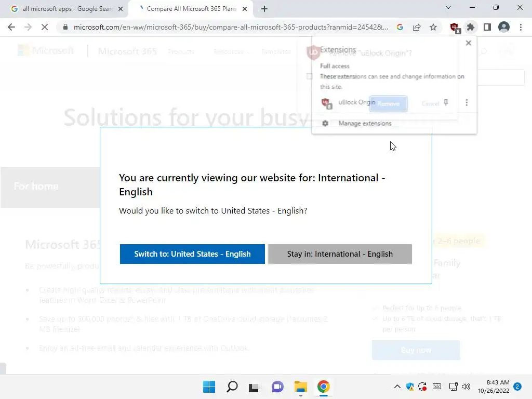
Task: Close the Google Search tab
Action: (121, 9)
